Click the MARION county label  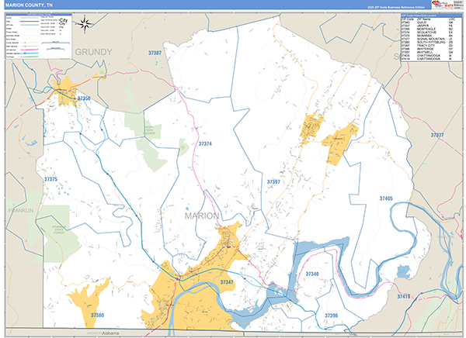(x=202, y=216)
